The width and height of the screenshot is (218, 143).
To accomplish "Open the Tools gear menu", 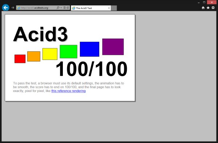I will (213, 8).
